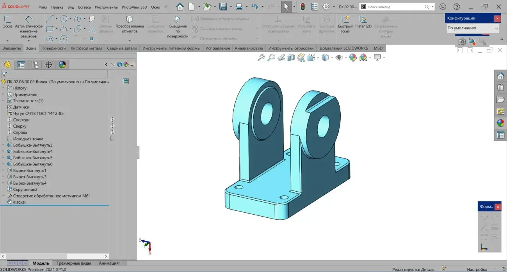Toggle the Apply Scene option
The height and width of the screenshot is (272, 507).
363,57
